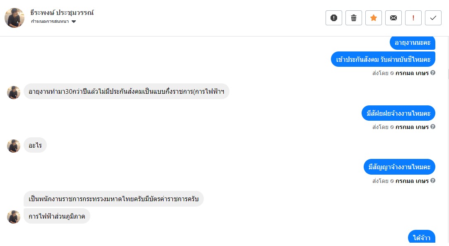Viewport: 449px width, 246px height.
Task: Click the เป็นพนักงานราชการ message bubble
Action: [113, 199]
